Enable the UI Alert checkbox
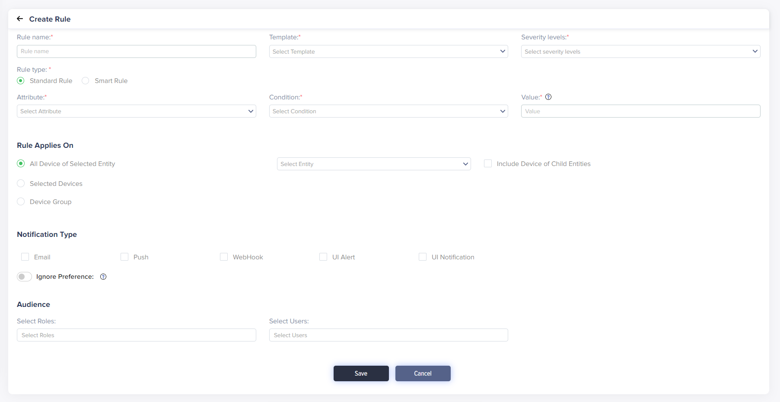Viewport: 780px width, 402px height. (x=323, y=257)
